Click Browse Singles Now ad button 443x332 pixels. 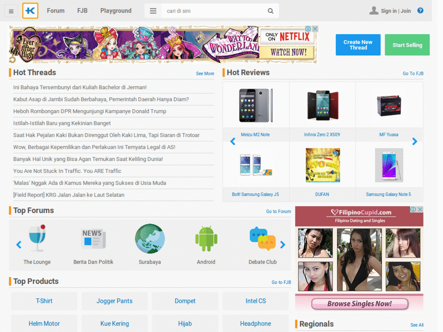360,304
